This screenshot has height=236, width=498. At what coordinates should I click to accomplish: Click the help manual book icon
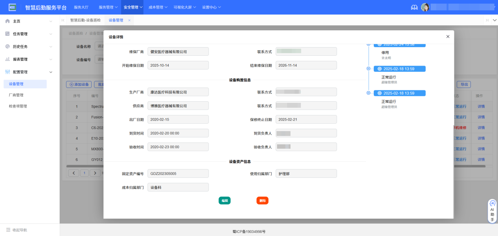[x=414, y=7]
